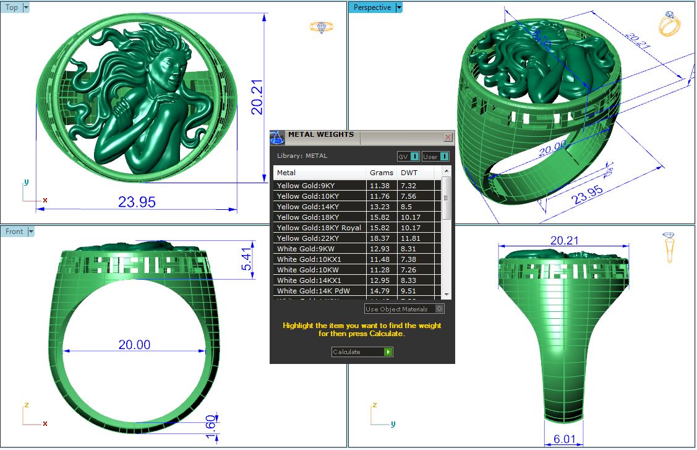Screen dimensions: 697x450
Task: Close the Metal Weights dialog
Action: [448, 137]
